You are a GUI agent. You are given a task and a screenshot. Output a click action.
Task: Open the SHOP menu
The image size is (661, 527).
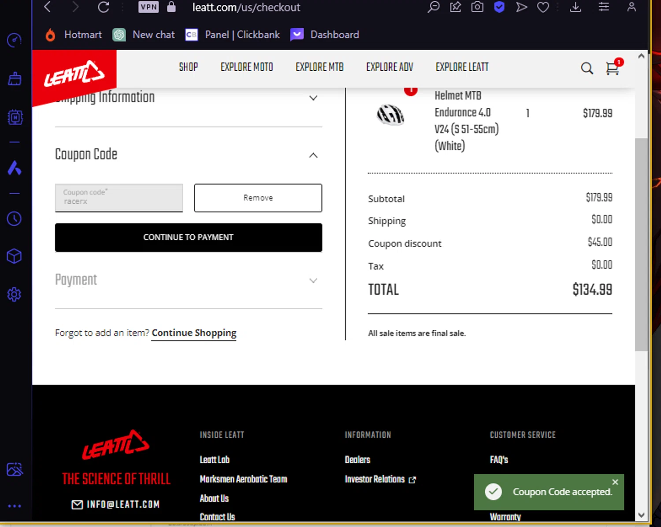(188, 67)
